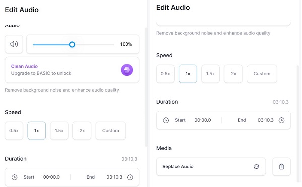Image resolution: width=302 pixels, height=187 pixels.
Task: Click the Speed heading in right panel
Action: pos(164,56)
